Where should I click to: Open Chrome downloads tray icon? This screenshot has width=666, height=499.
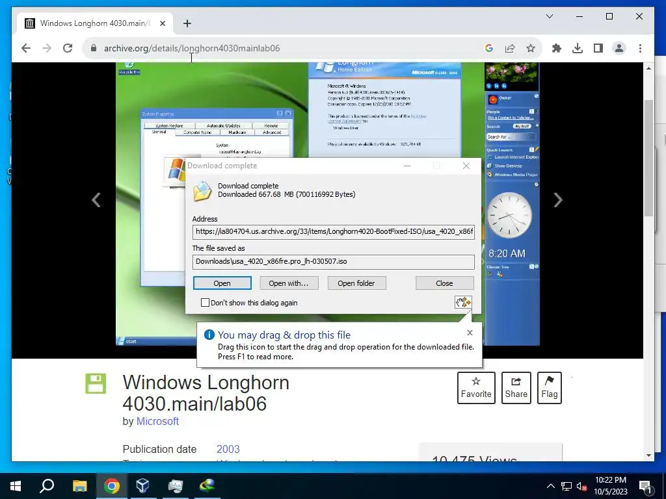point(578,48)
